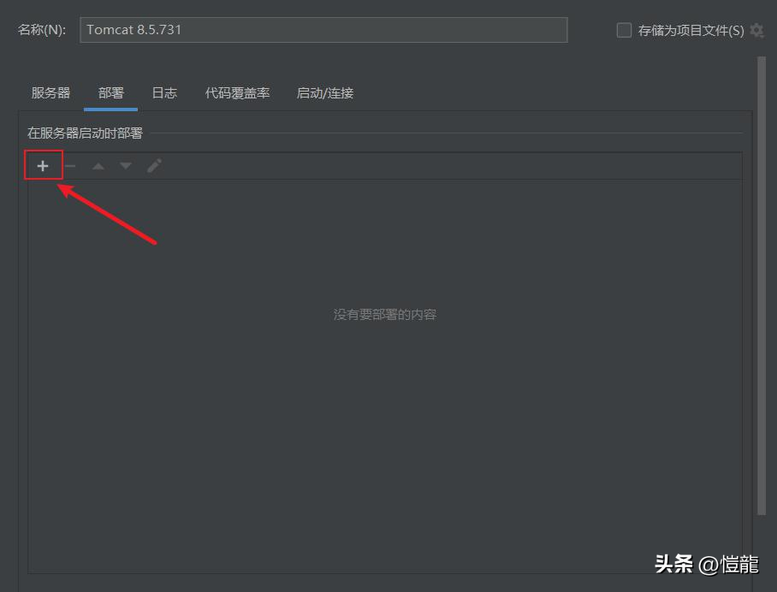Click the 名称 field containing Tomcat 8.5.731
This screenshot has height=592, width=777.
pyautogui.click(x=323, y=30)
